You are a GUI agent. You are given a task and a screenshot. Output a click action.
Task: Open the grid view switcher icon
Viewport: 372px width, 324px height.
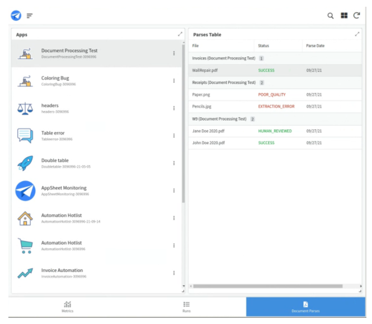coord(344,16)
